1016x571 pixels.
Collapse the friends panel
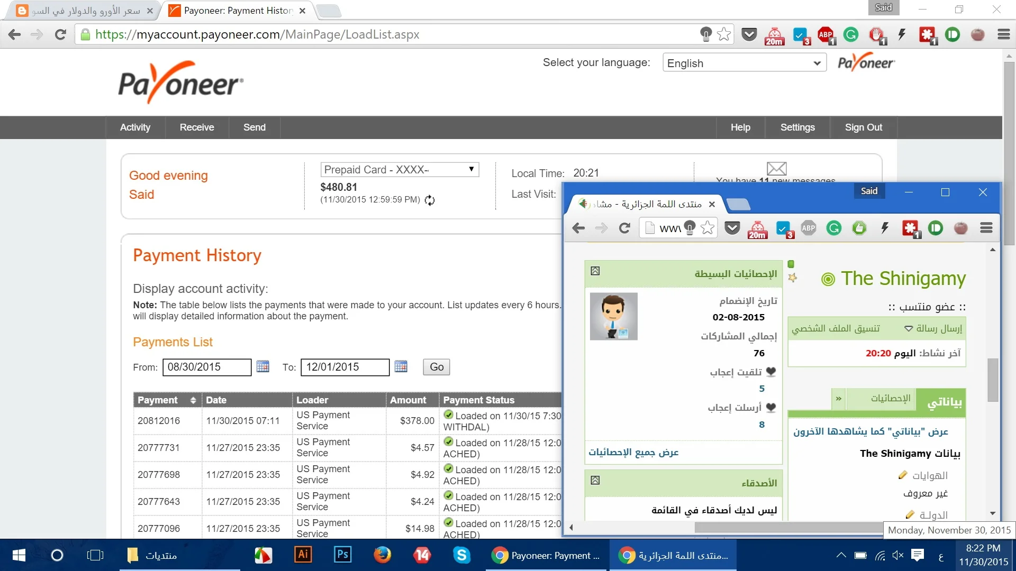(595, 481)
